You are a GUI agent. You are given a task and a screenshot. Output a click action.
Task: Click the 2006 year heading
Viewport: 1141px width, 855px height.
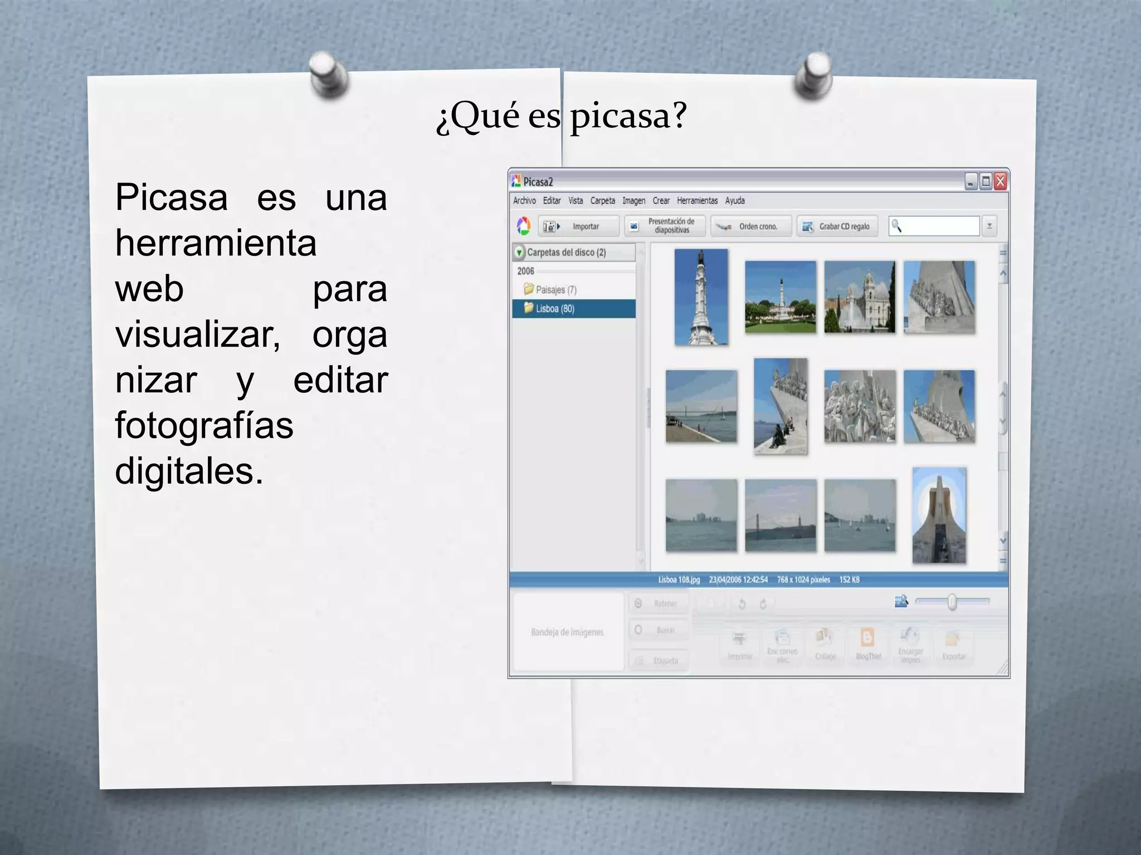[525, 271]
